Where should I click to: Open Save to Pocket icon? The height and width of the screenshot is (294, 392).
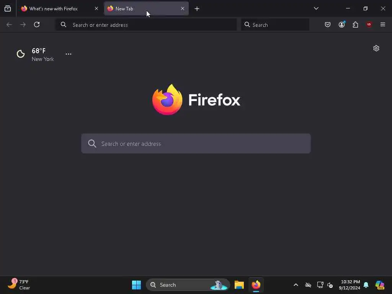328,24
